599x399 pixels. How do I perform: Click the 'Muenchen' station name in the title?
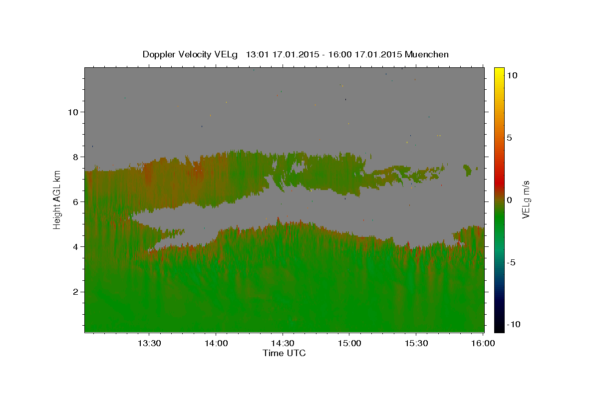[427, 54]
